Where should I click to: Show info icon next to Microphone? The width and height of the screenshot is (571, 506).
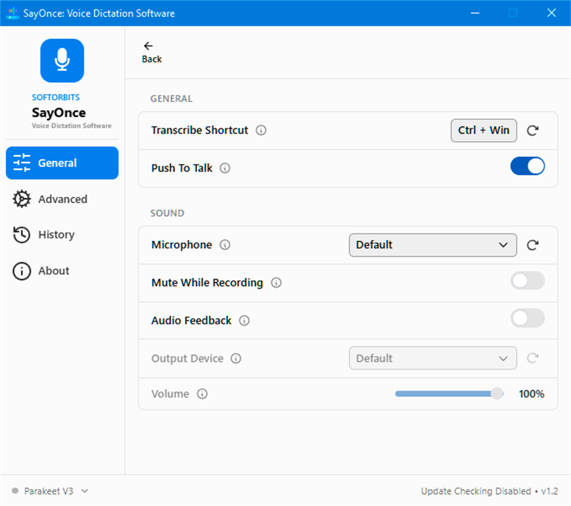tap(225, 245)
